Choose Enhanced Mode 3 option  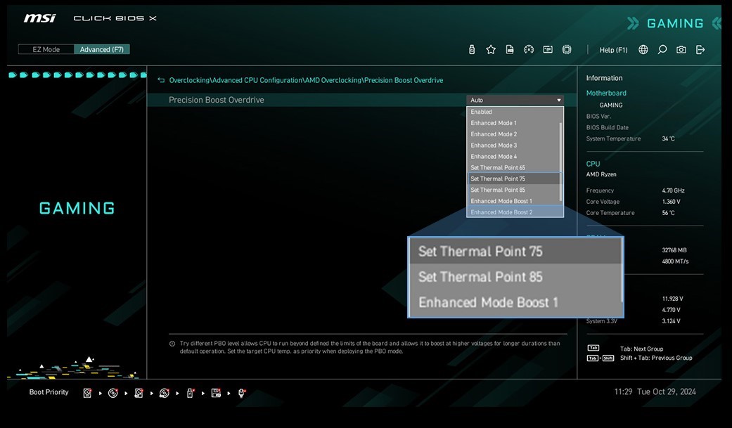click(x=513, y=145)
